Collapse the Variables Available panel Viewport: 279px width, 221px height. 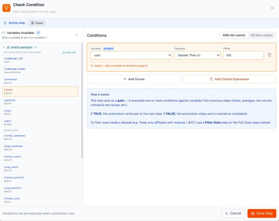(77, 35)
